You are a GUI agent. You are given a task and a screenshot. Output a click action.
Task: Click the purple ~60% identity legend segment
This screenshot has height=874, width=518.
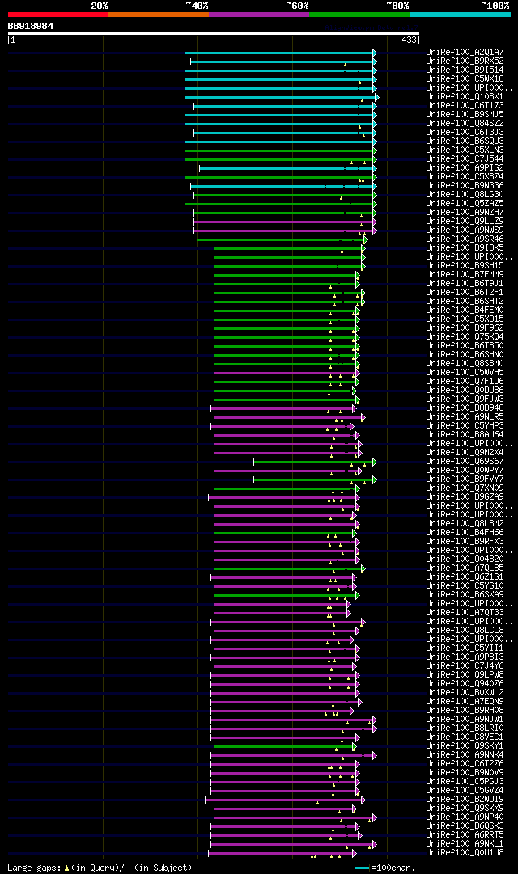(x=259, y=15)
